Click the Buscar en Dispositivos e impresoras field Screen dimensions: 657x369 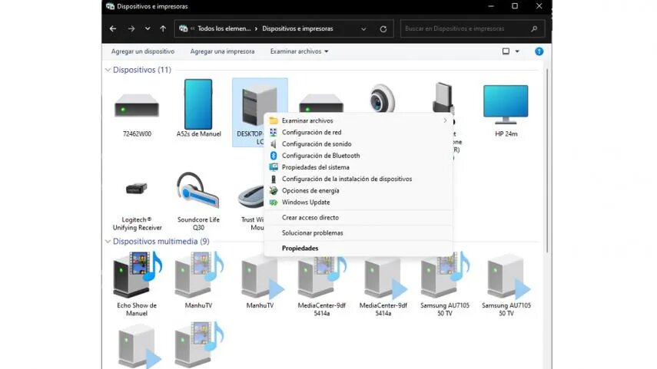click(x=473, y=28)
